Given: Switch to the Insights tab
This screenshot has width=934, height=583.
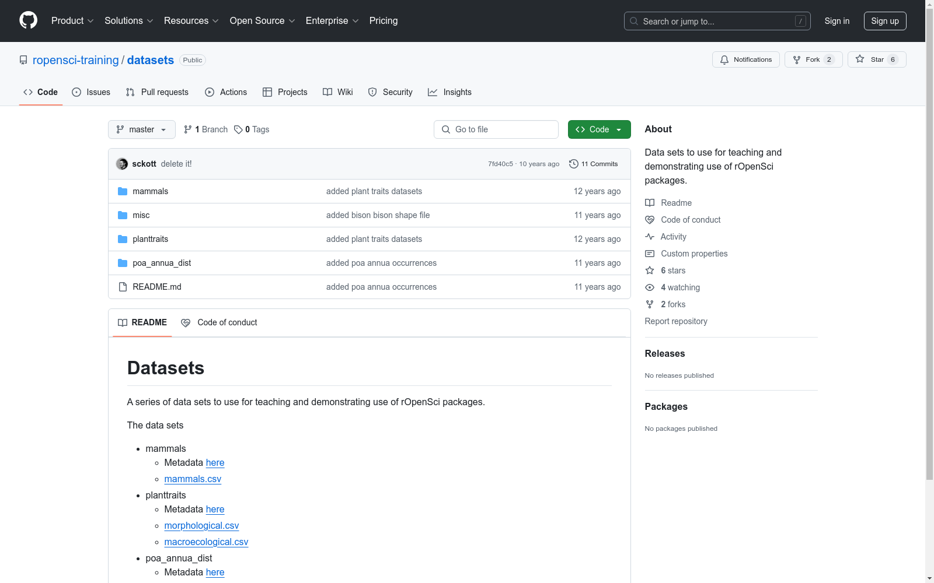Looking at the screenshot, I should [x=449, y=92].
